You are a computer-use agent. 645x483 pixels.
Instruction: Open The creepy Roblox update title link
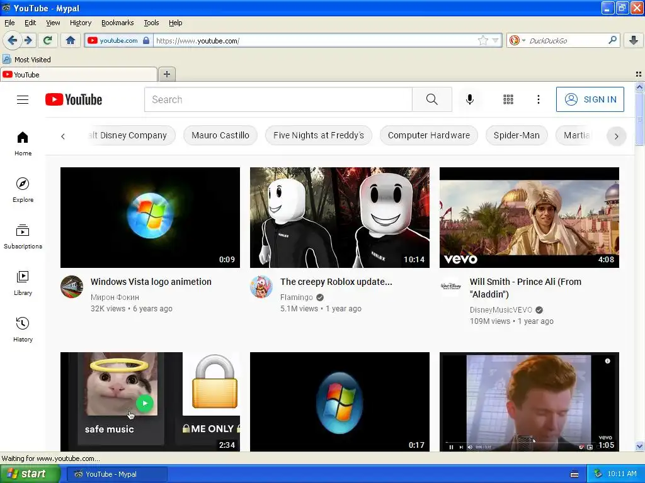tap(336, 282)
